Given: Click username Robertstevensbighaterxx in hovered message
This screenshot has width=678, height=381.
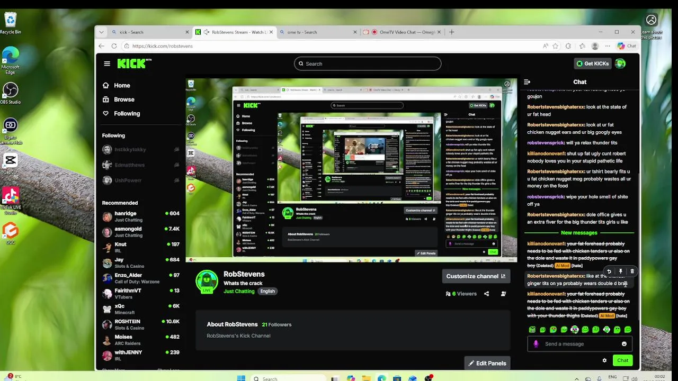Looking at the screenshot, I should click(556, 276).
